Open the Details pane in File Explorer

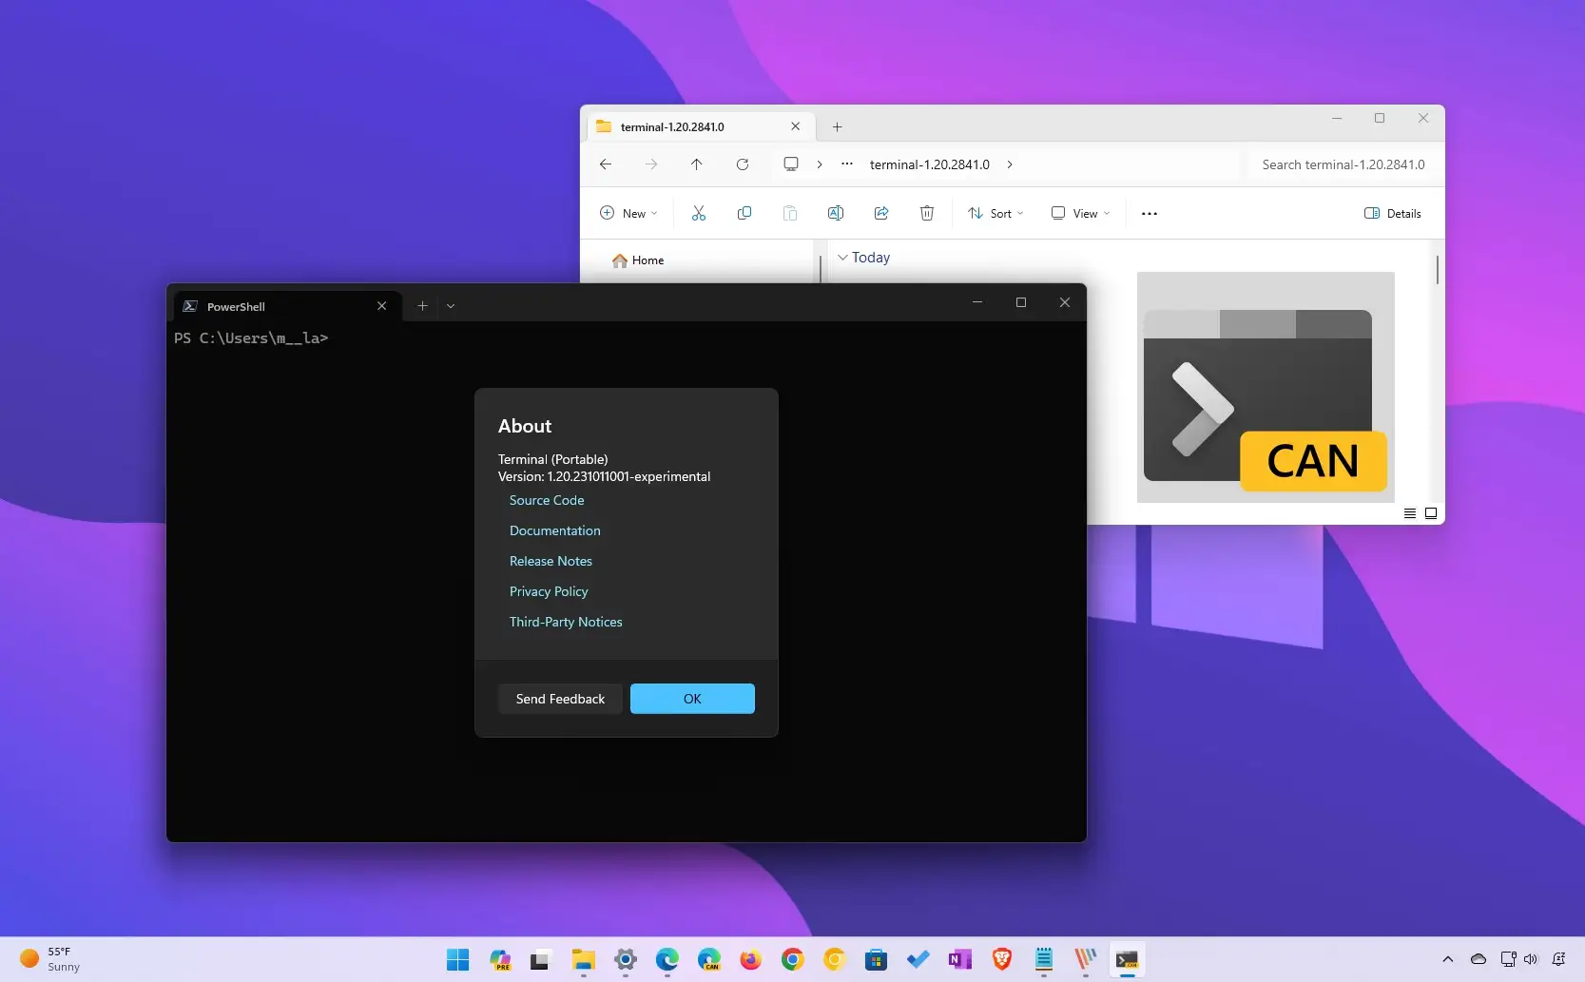[1392, 213]
